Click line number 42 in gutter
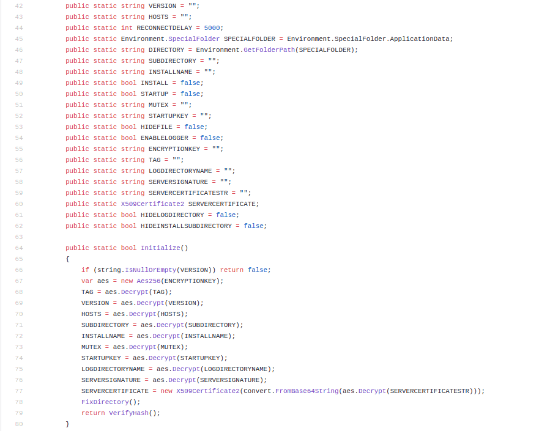The width and height of the screenshot is (539, 431). pyautogui.click(x=19, y=6)
